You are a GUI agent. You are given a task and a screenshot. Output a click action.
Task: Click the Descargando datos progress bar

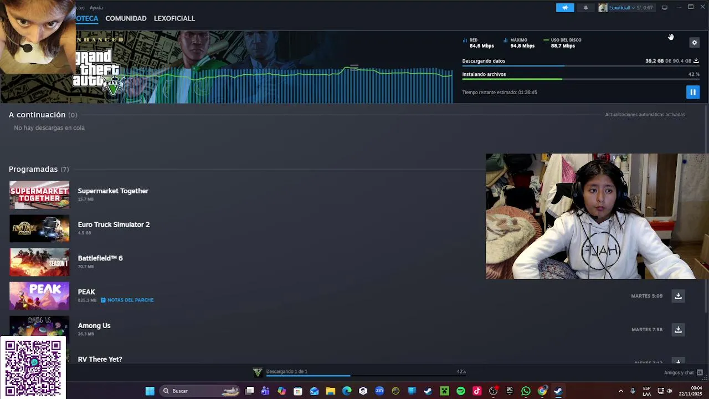tap(580, 66)
